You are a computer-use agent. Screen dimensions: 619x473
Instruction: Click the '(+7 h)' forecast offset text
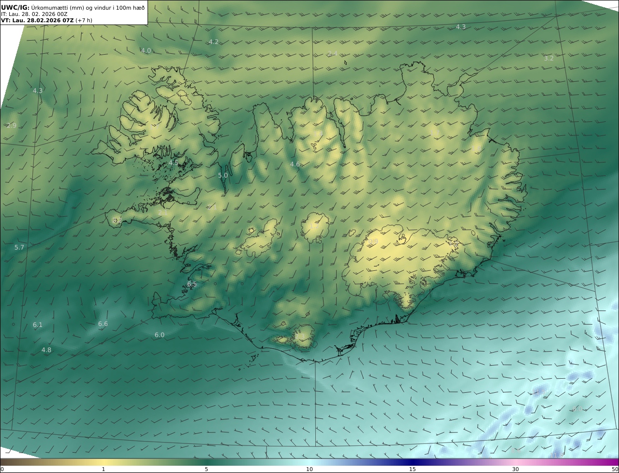(84, 21)
